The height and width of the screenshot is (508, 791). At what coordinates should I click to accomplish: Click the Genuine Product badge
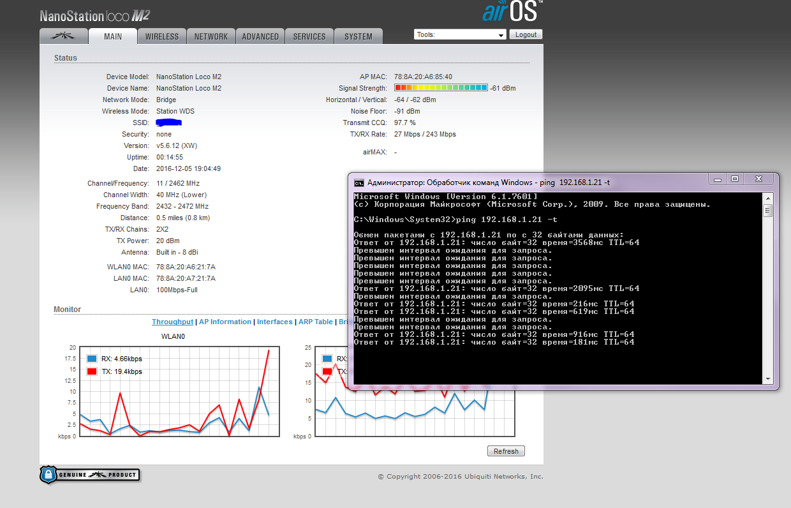coord(89,474)
